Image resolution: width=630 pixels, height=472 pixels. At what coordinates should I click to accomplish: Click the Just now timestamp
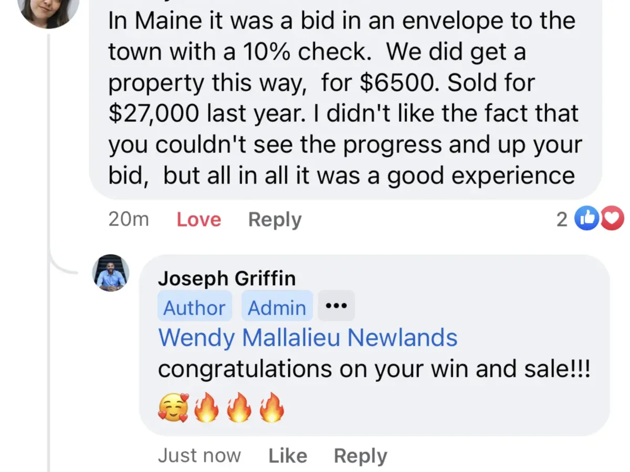pos(199,456)
